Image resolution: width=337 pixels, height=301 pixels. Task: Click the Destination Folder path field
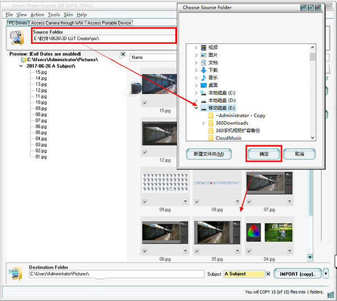(116, 274)
